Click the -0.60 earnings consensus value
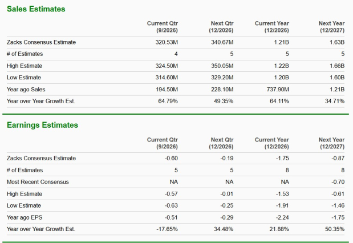 pos(171,159)
